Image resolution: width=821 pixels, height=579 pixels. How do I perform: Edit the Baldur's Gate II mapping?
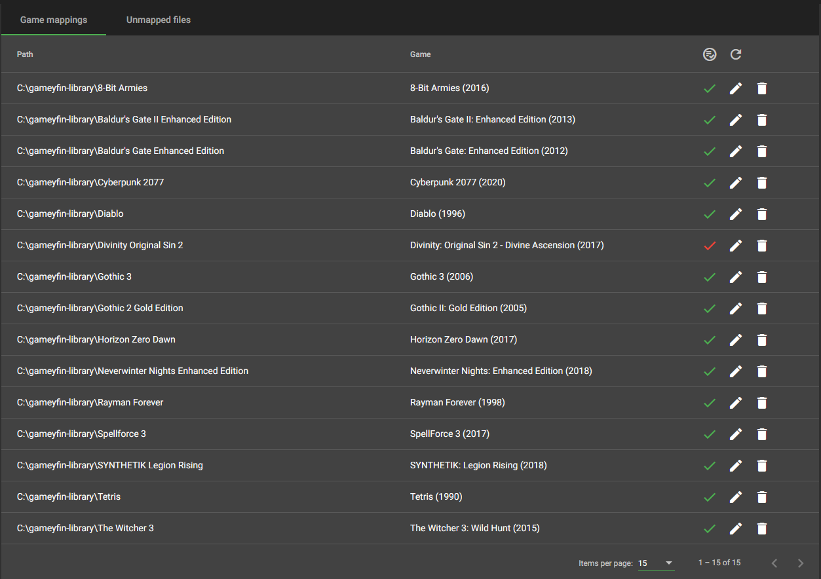[x=736, y=120]
